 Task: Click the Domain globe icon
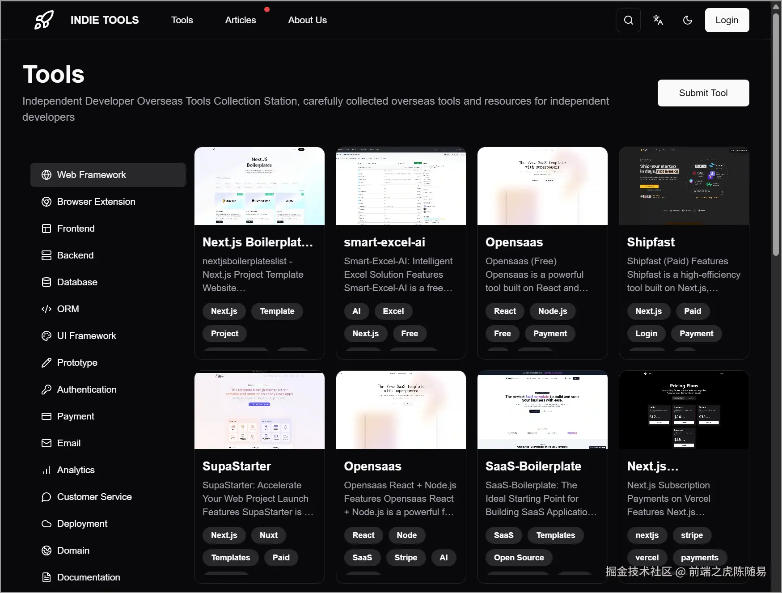point(46,551)
